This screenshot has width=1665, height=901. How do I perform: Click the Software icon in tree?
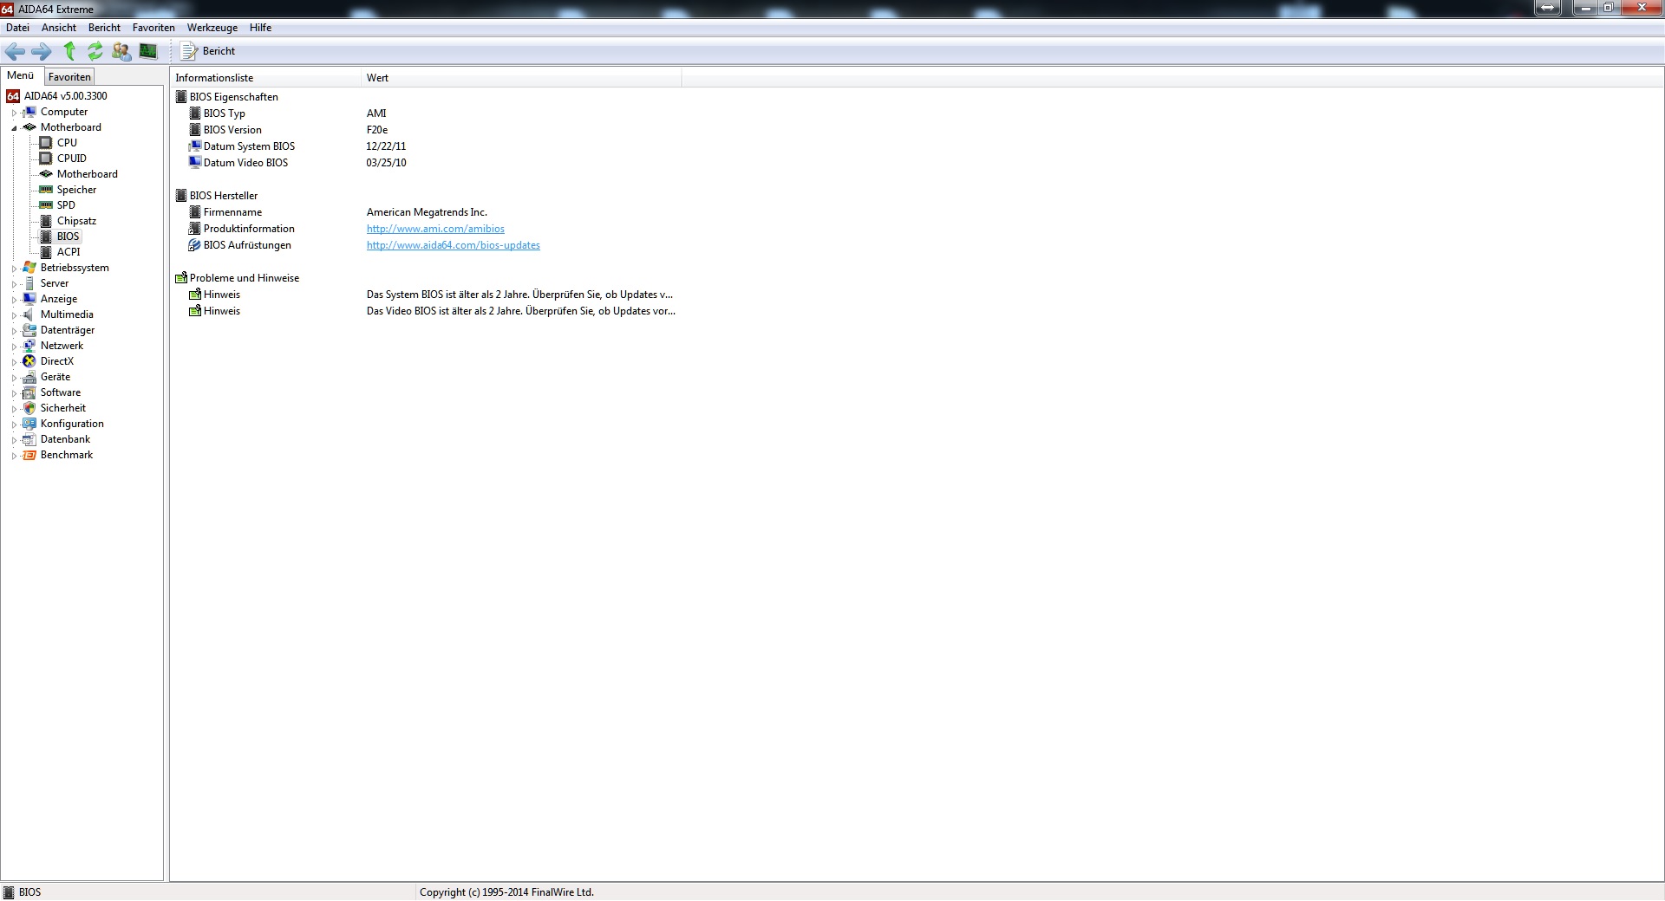(29, 392)
